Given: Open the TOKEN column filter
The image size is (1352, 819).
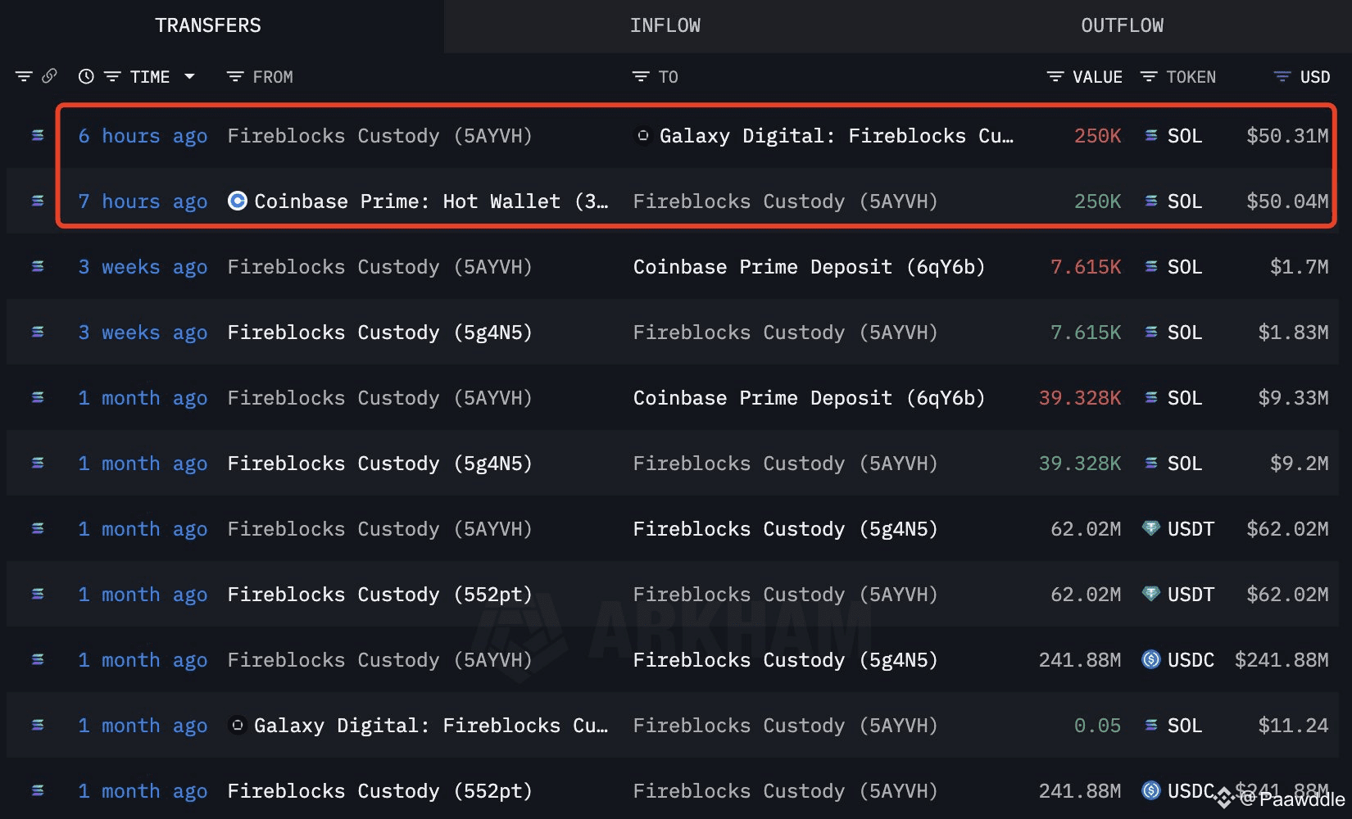Looking at the screenshot, I should 1149,76.
